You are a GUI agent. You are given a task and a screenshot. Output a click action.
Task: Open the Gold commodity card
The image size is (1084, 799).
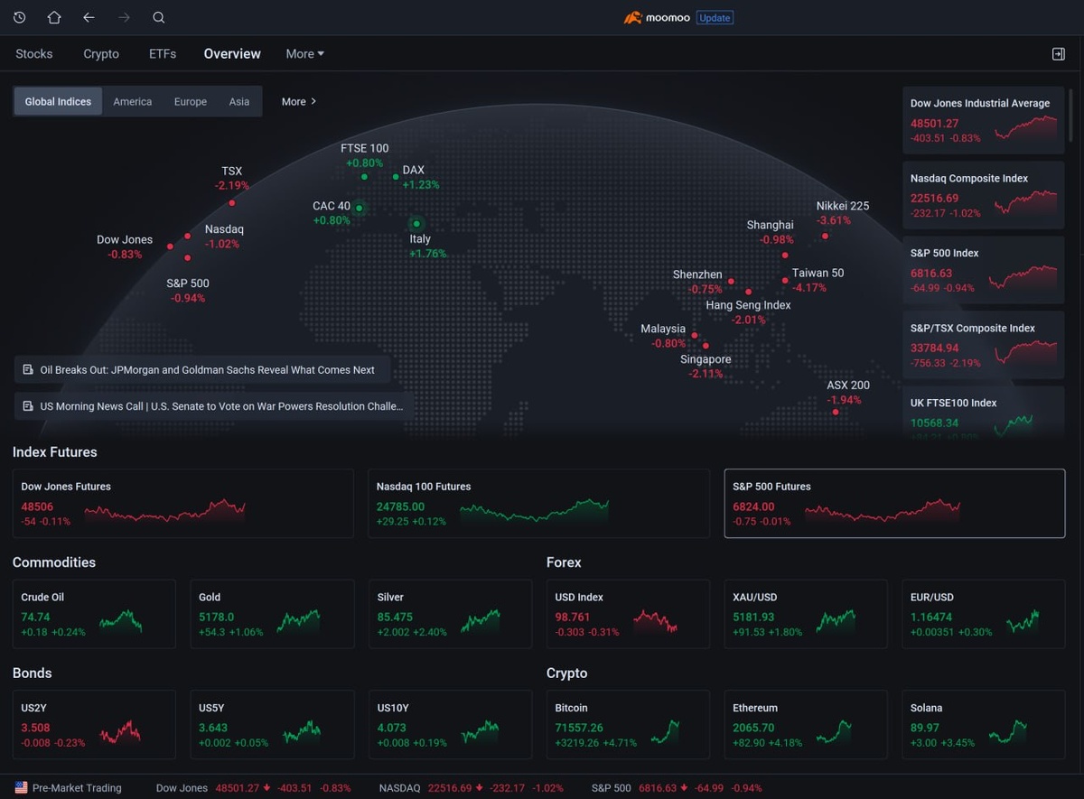click(272, 614)
